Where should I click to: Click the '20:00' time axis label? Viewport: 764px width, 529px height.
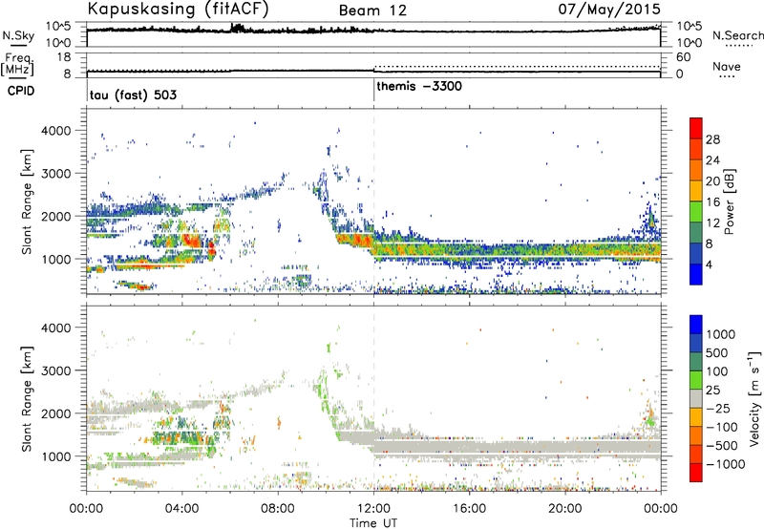tap(565, 509)
